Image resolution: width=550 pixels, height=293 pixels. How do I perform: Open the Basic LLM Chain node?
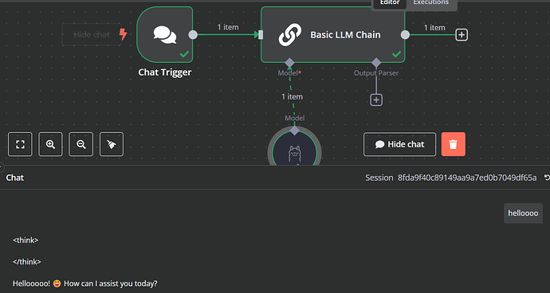[x=333, y=34]
